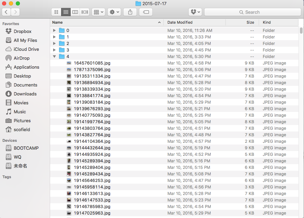Sort by Date Modified column header

[180, 22]
